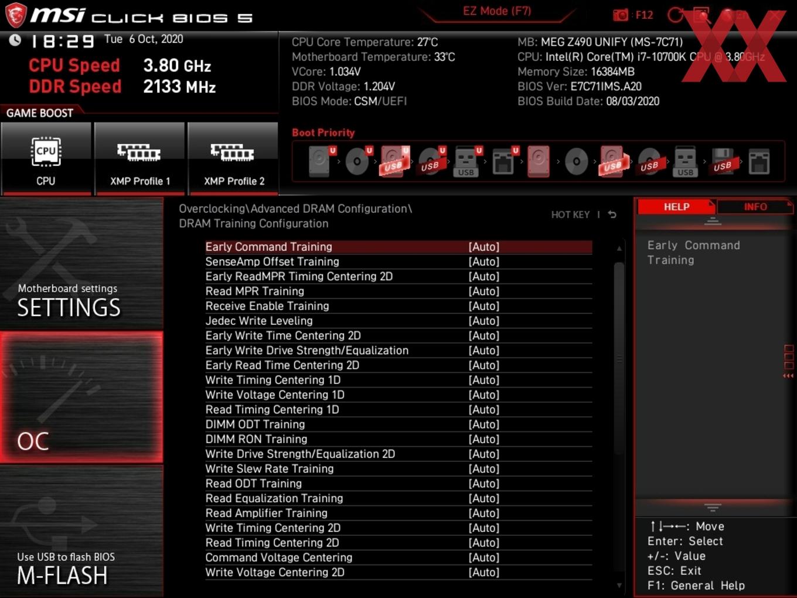Click the circular refresh arrow icon in top bar

tap(675, 15)
